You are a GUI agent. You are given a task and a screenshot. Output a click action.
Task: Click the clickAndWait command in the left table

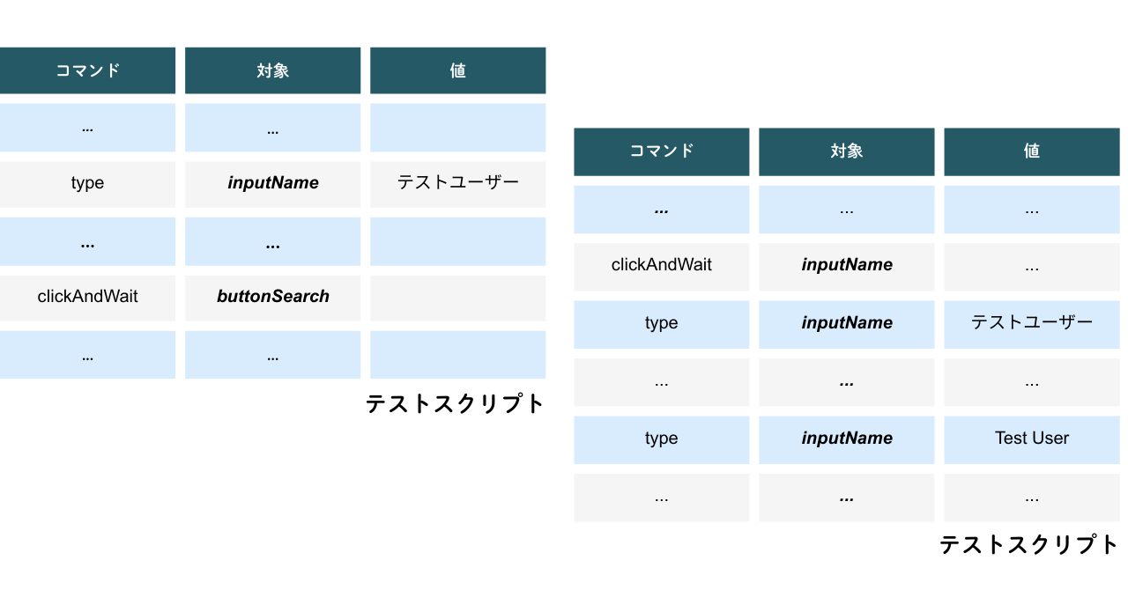(87, 298)
